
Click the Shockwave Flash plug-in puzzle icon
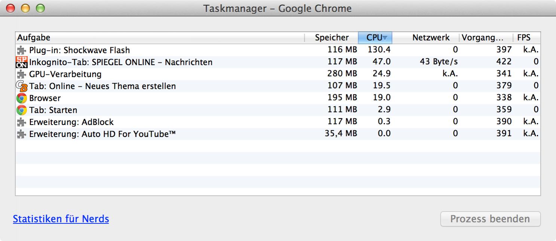pos(22,50)
